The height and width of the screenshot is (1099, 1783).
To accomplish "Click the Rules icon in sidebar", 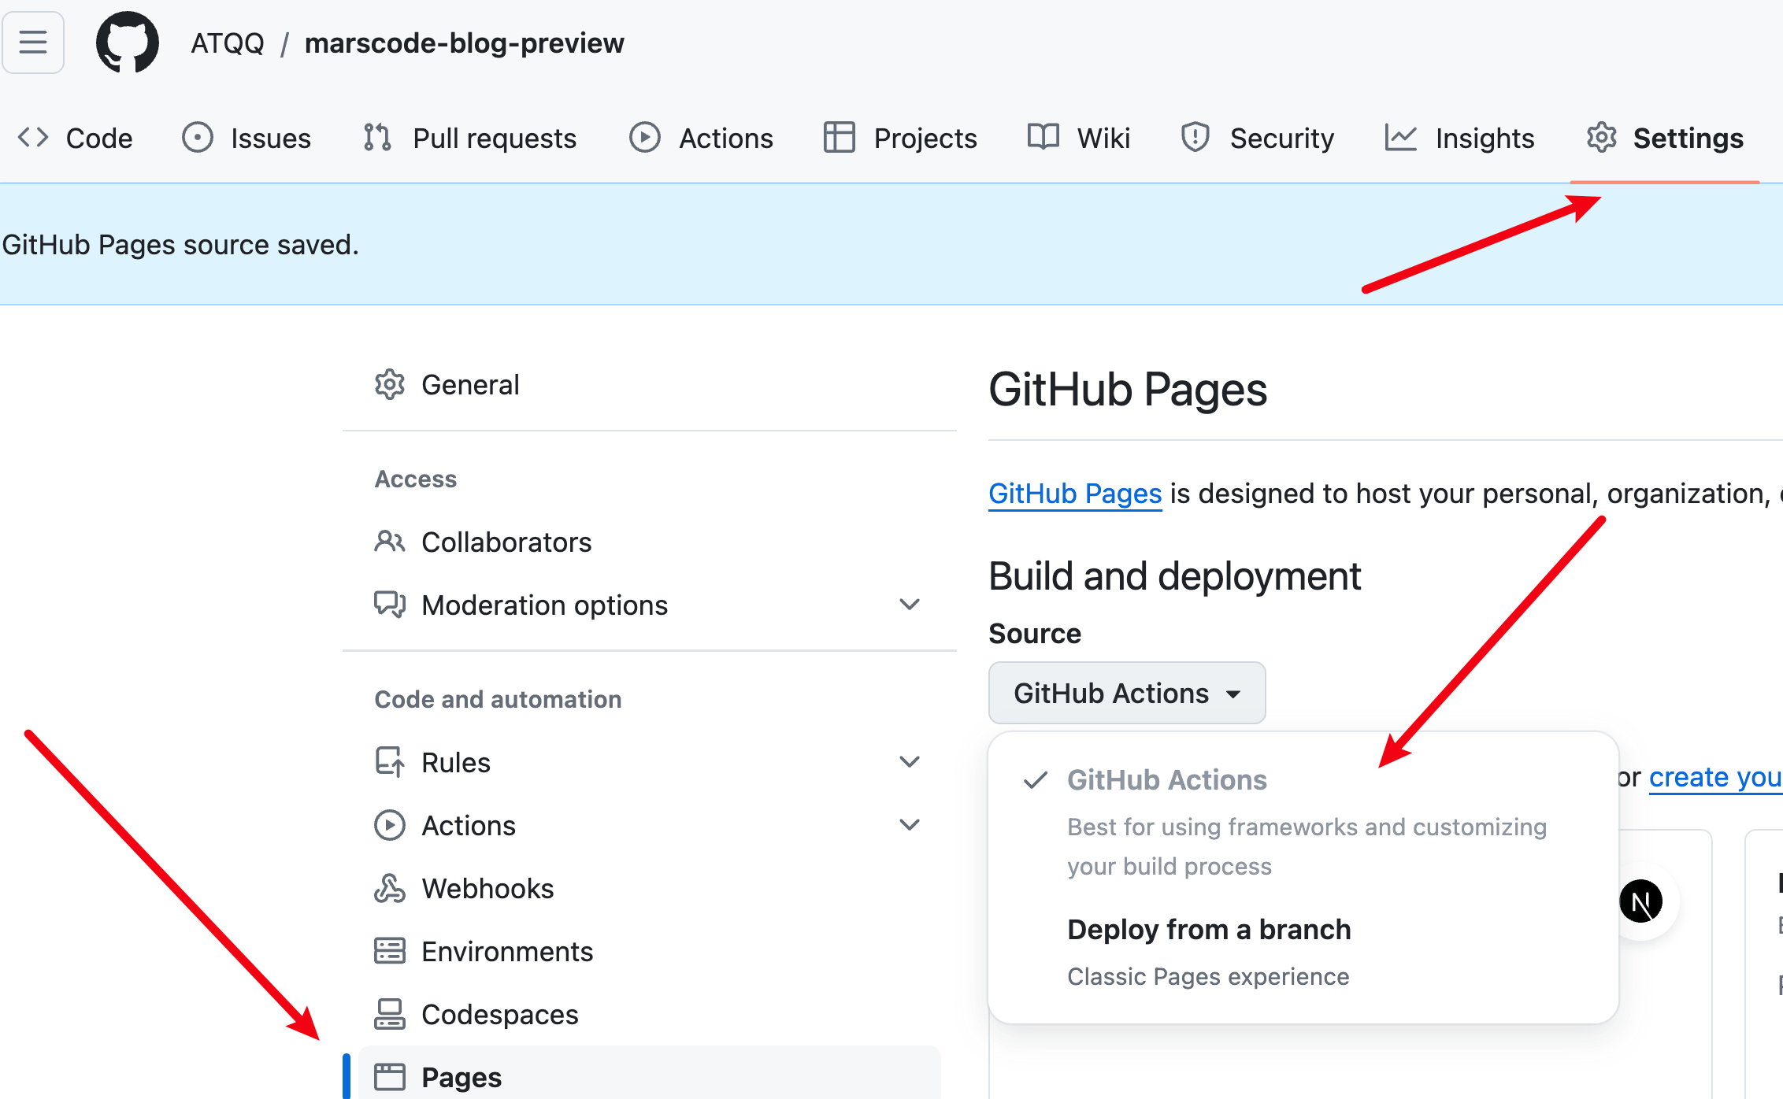I will [390, 763].
